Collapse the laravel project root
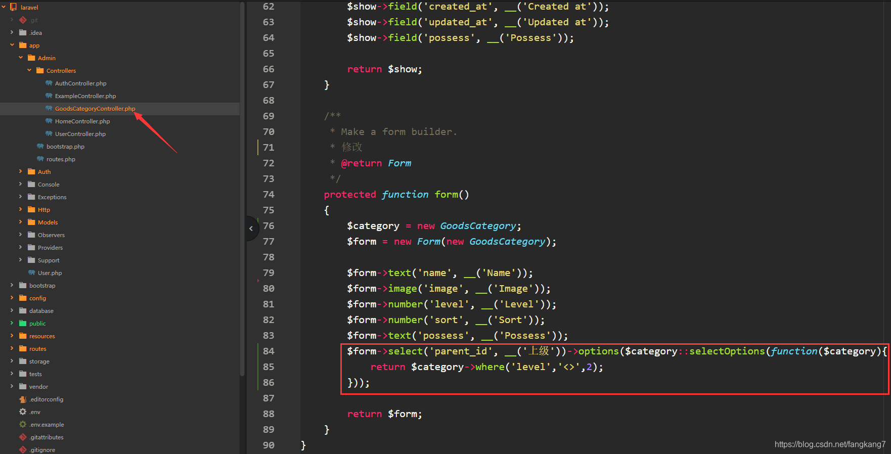This screenshot has height=454, width=891. pos(4,7)
